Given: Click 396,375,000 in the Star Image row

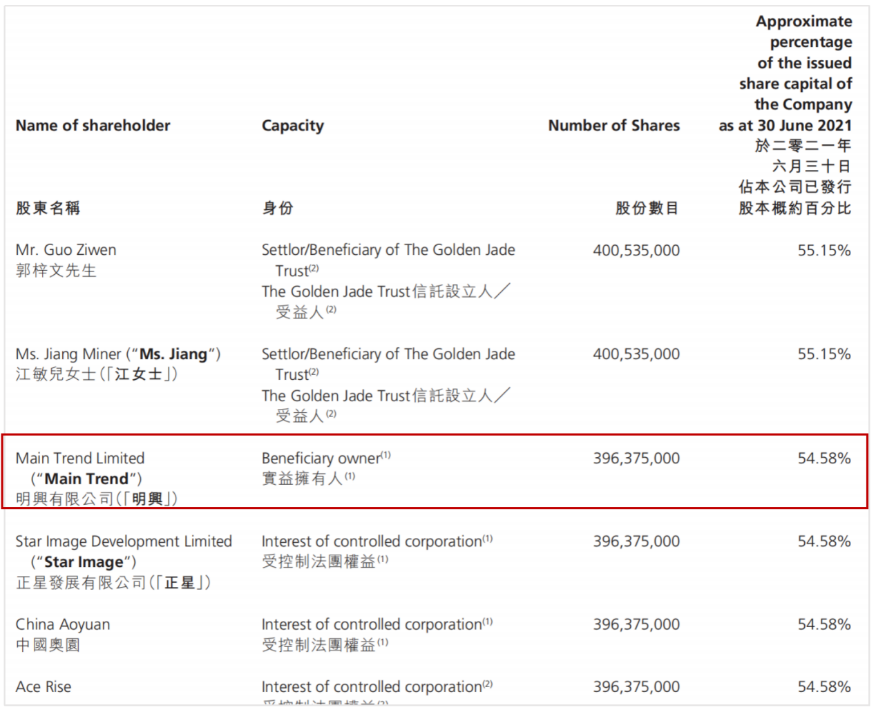Looking at the screenshot, I should (636, 541).
